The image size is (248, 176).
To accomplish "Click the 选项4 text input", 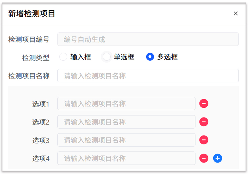I will pyautogui.click(x=126, y=159).
